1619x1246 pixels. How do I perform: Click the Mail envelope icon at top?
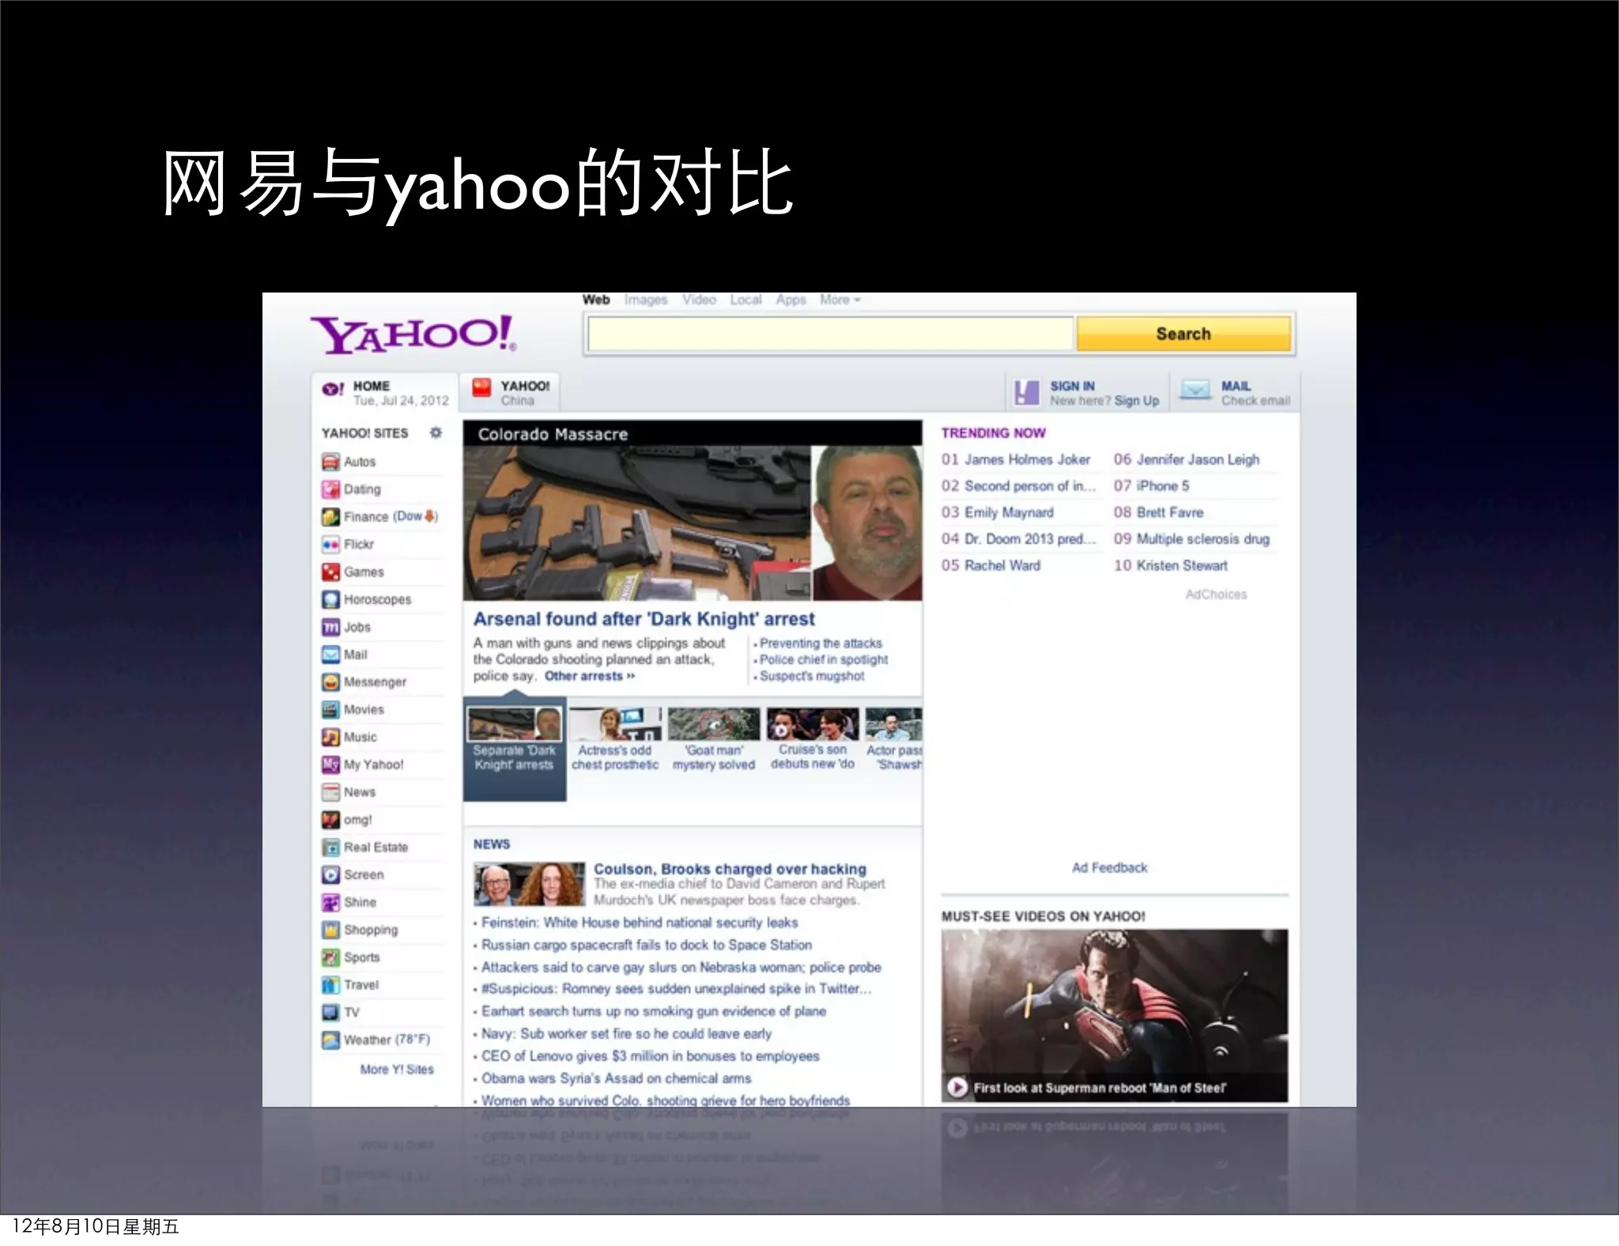tap(1195, 390)
